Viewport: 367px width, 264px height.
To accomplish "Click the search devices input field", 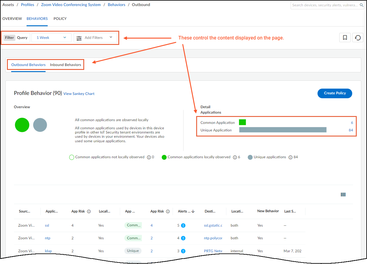I will (x=324, y=5).
